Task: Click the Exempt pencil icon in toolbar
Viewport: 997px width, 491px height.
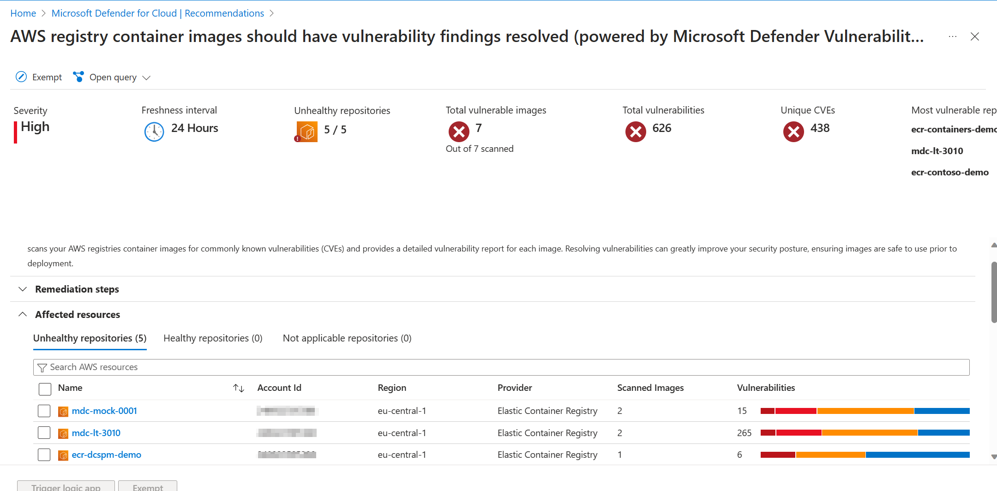Action: [x=21, y=77]
